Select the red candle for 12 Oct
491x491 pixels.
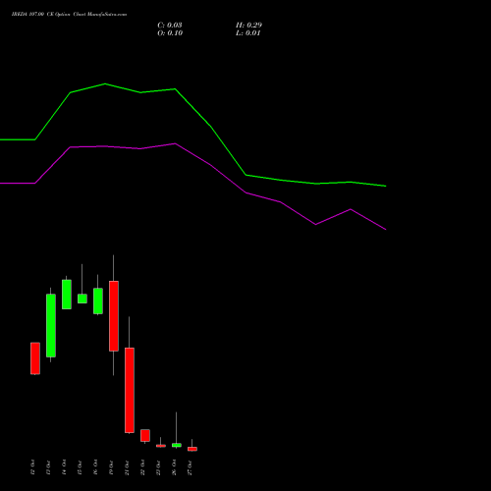coord(35,358)
